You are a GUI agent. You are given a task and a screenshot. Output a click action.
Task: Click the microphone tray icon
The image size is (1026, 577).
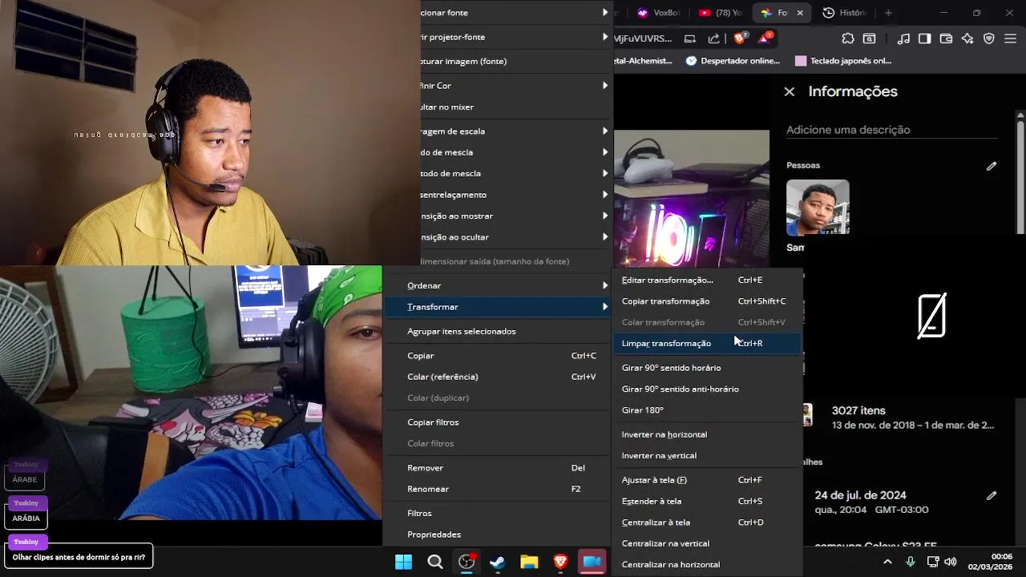tap(911, 562)
